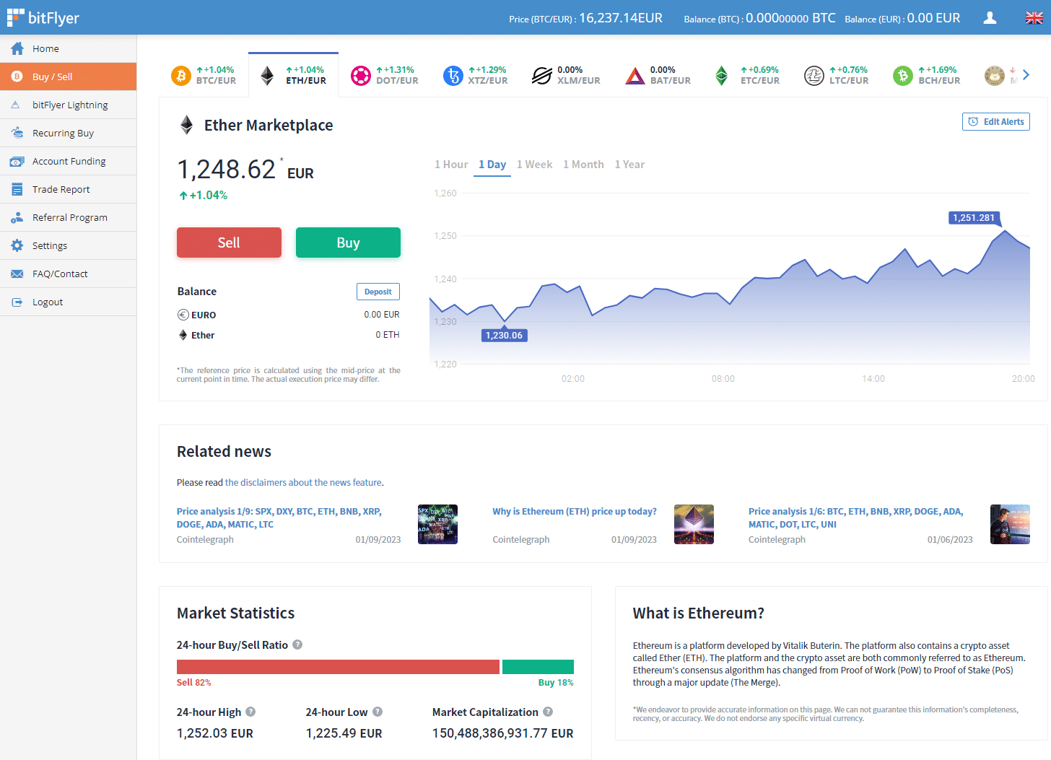The image size is (1051, 760).
Task: Select the XTZ/EUR Tezos icon
Action: [x=453, y=75]
